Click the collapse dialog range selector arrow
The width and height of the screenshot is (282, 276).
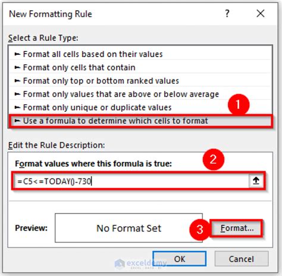256,181
